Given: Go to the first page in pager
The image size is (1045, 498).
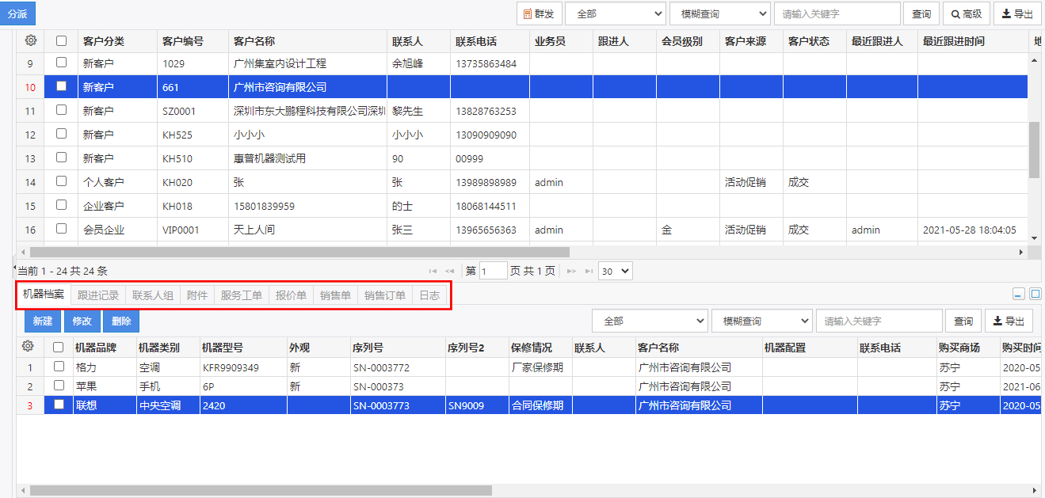Looking at the screenshot, I should point(433,271).
